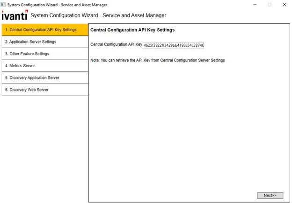Click the 'Central Configuration API Key' field label
This screenshot has width=292, height=203.
coord(116,44)
